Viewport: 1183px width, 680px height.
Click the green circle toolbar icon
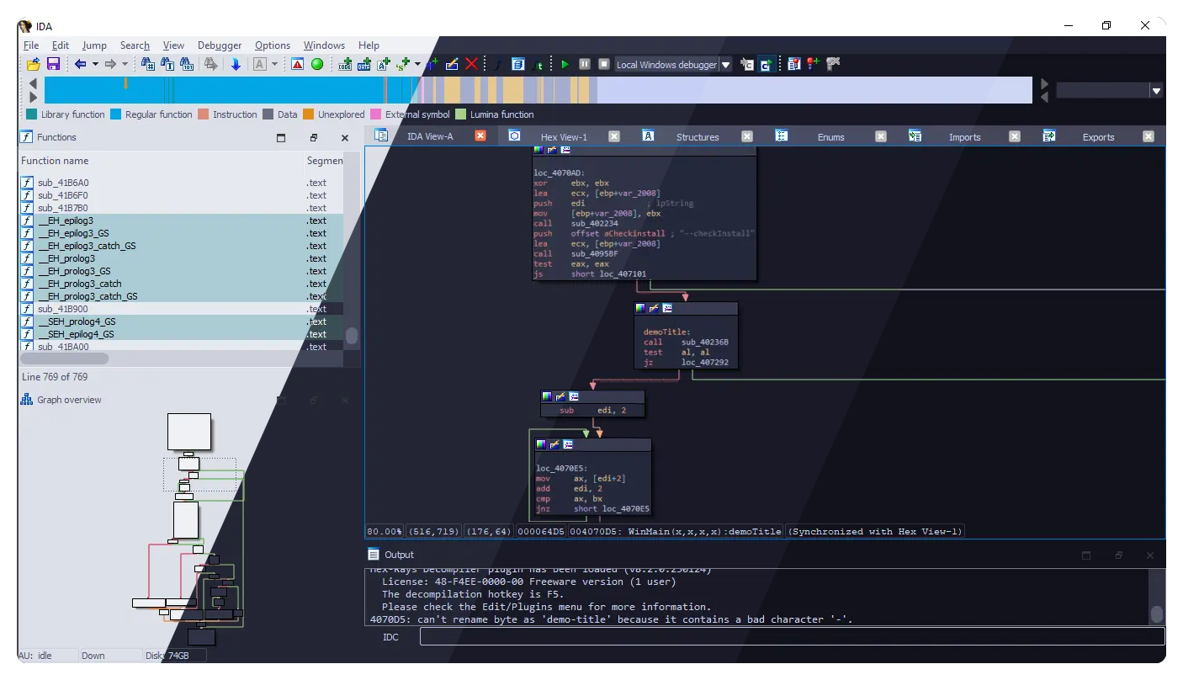(317, 64)
